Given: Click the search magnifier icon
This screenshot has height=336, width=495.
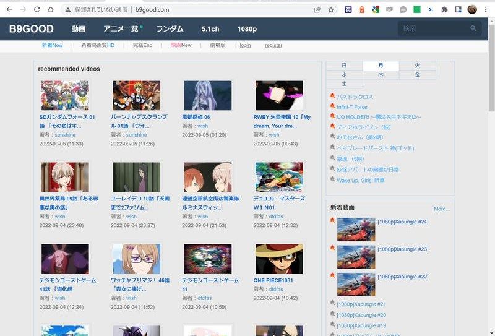Looking at the screenshot, I should 473,28.
